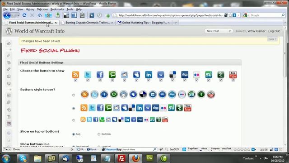Click the Delicious button icon in the first row
Viewport: 289px width, 163px height.
pyautogui.click(x=172, y=75)
